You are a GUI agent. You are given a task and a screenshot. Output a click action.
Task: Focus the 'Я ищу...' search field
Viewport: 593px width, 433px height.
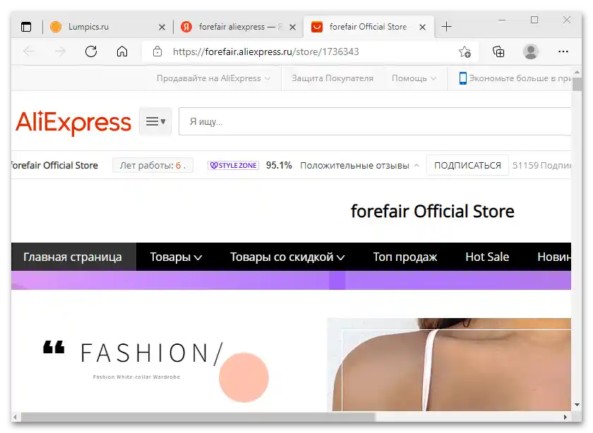coord(375,121)
